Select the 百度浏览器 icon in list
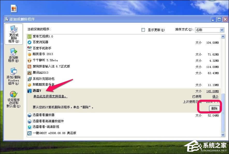The height and width of the screenshot is (154, 229). point(29,42)
